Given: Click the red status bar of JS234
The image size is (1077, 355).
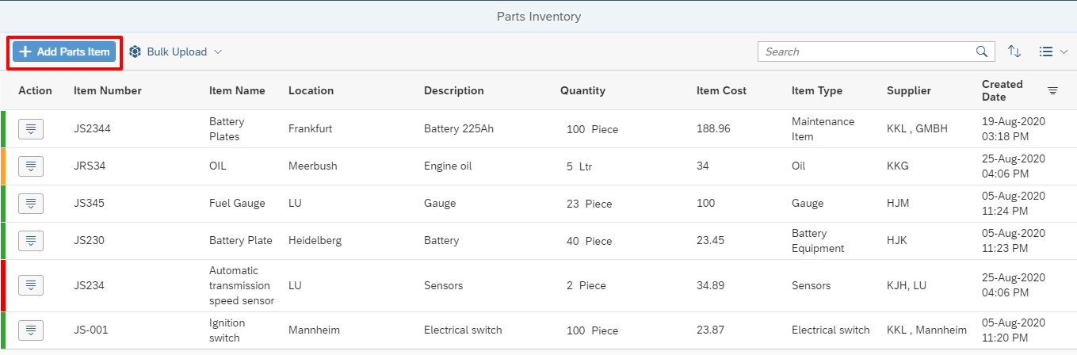Looking at the screenshot, I should point(2,285).
